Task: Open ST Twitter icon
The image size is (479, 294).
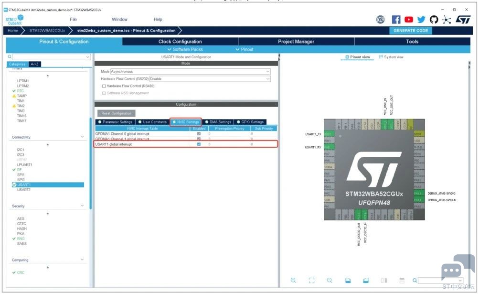Action: click(421, 20)
